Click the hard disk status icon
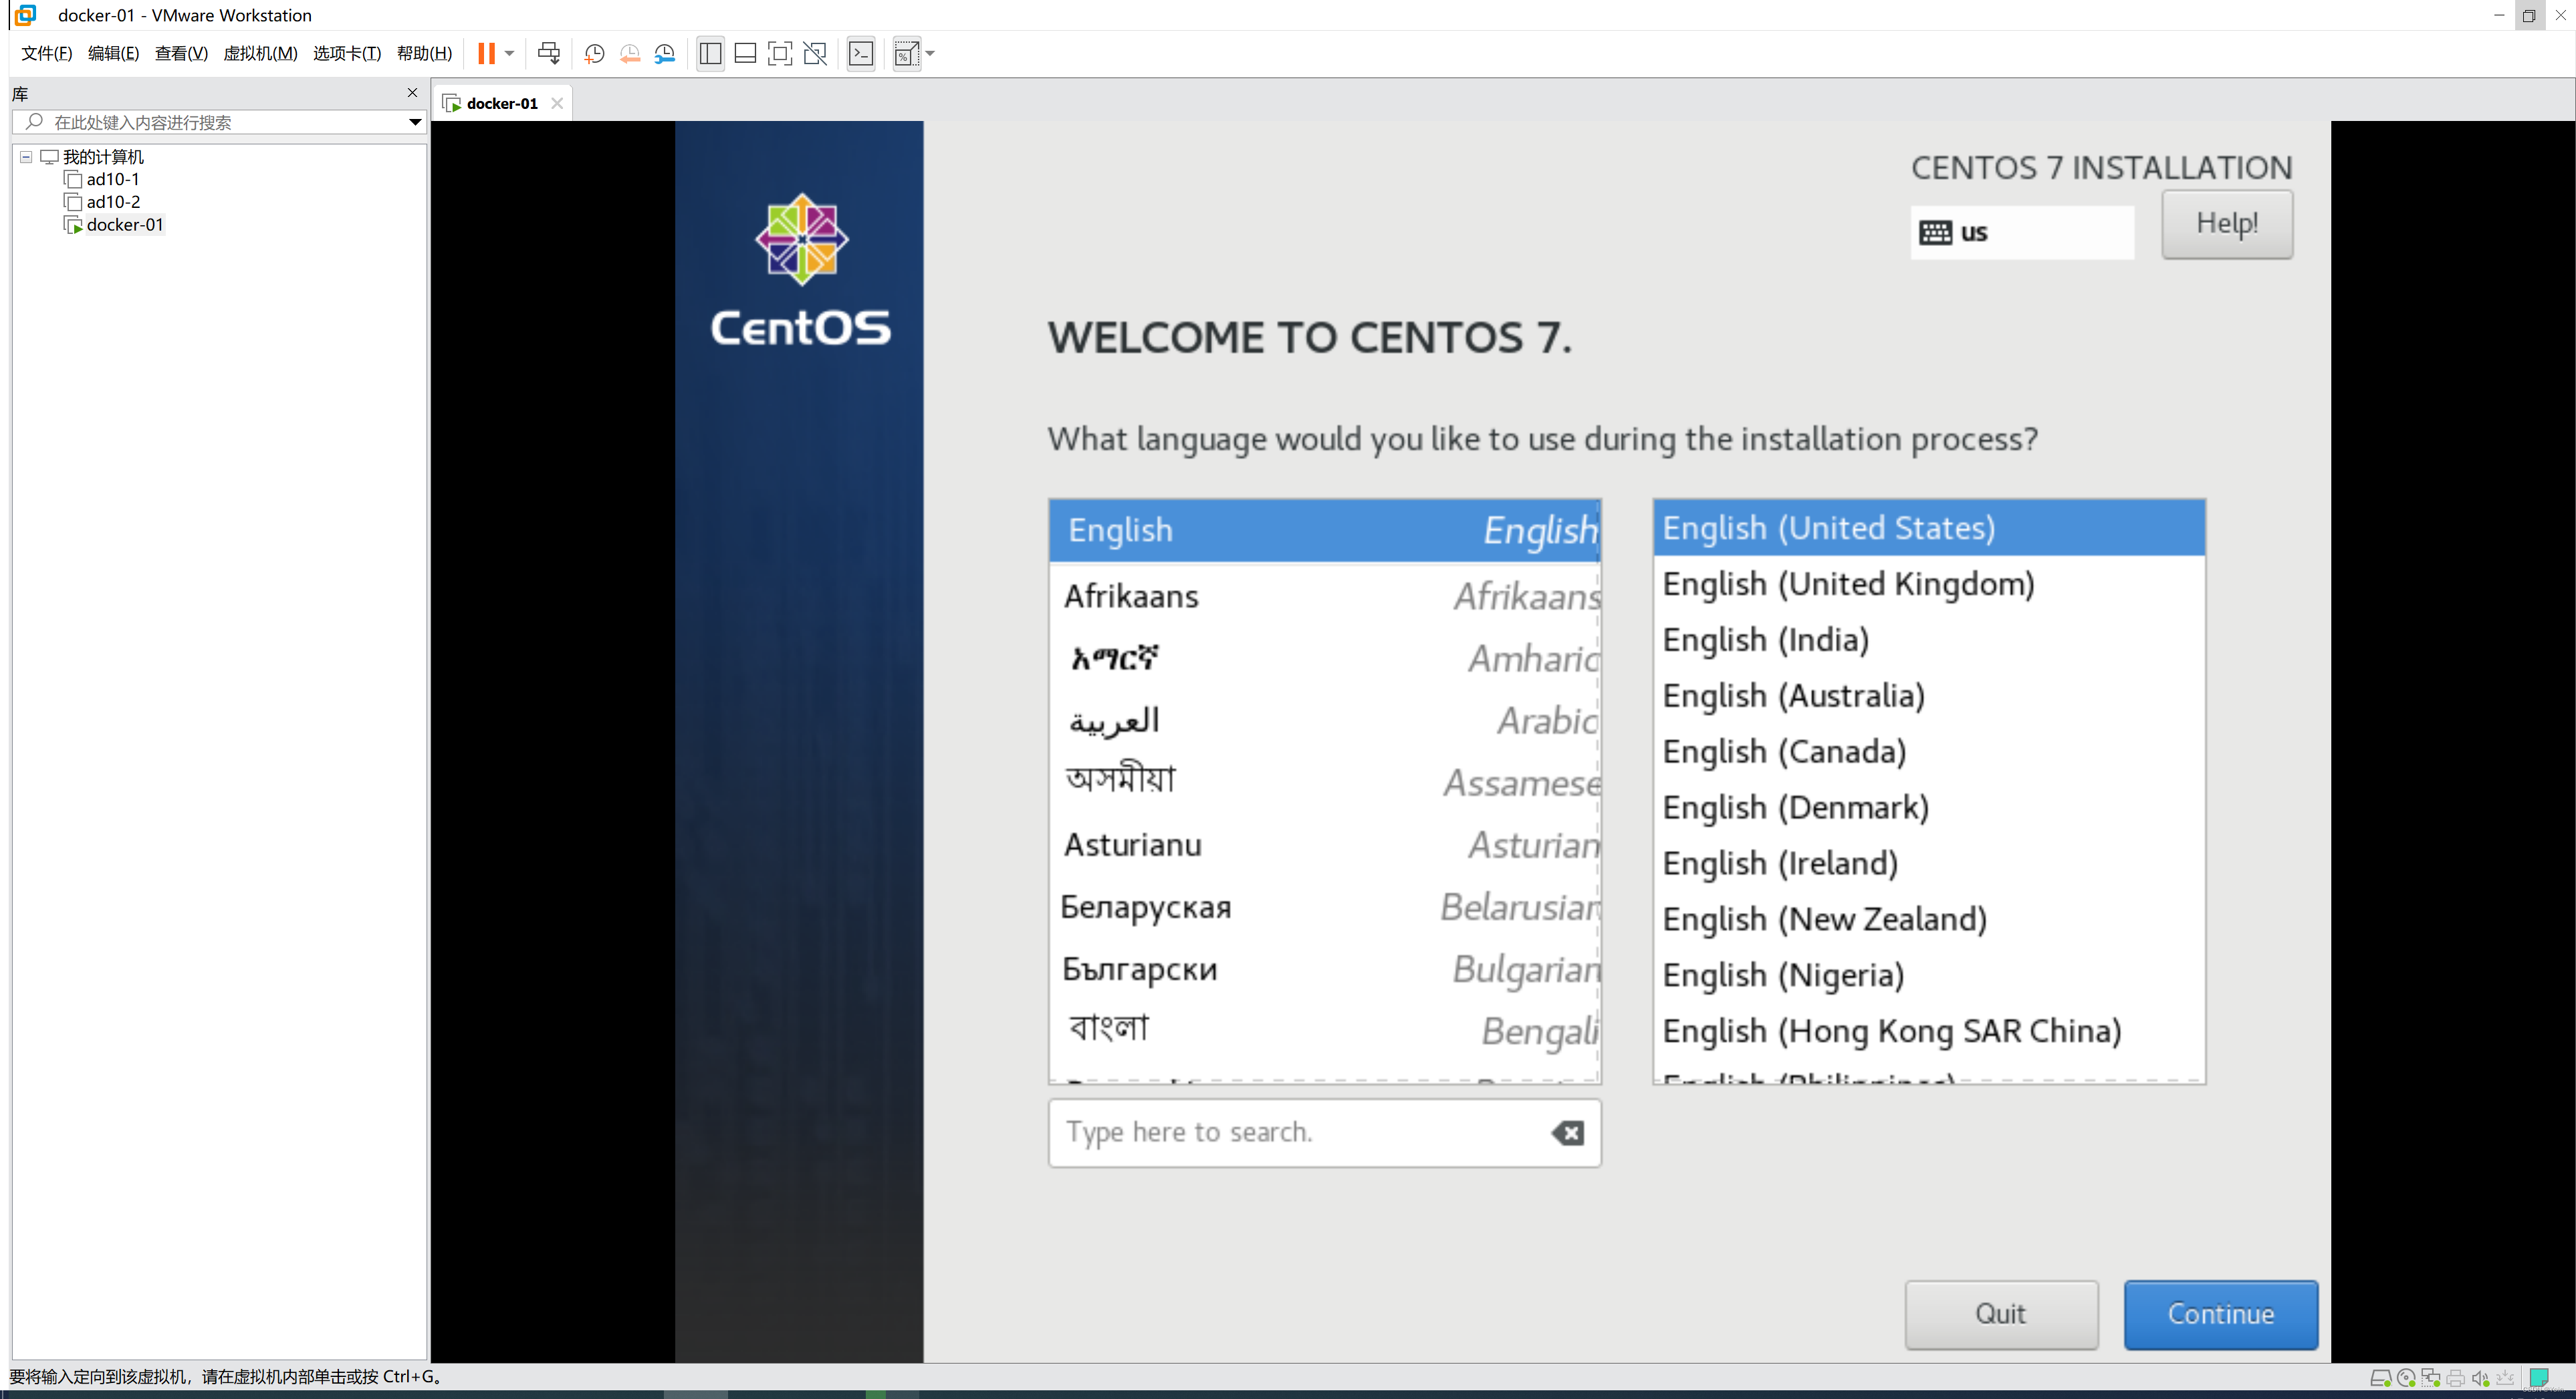Screen dimensions: 2576x1399 [2381, 1379]
